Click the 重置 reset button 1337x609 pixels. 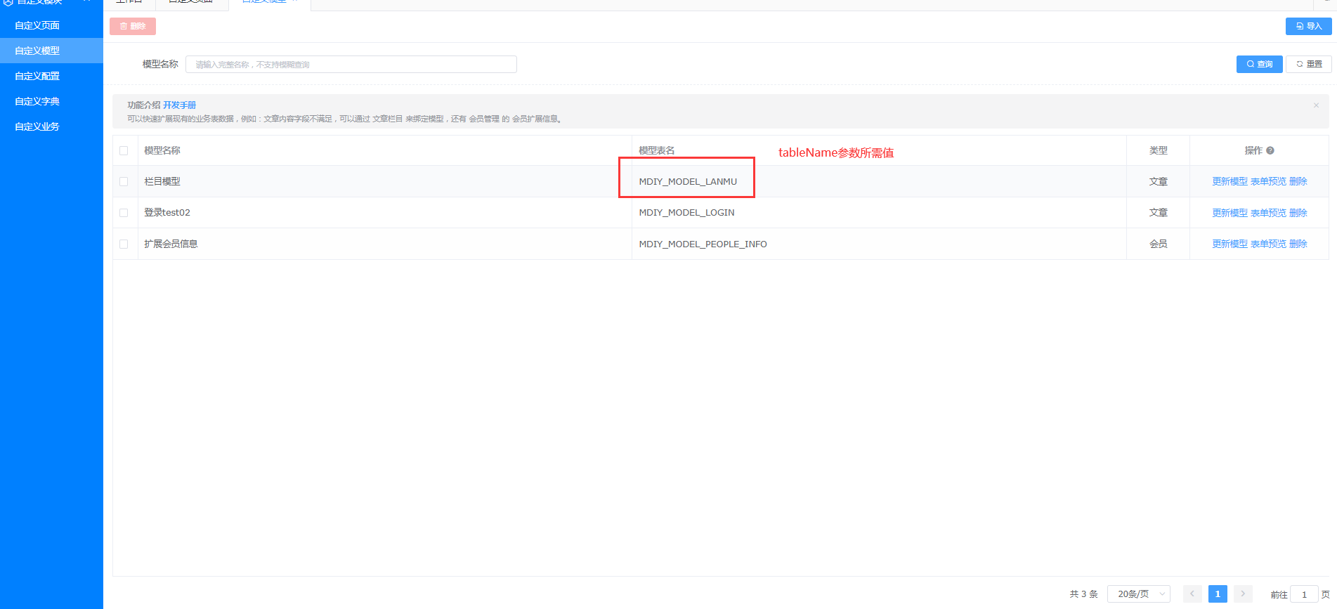click(1308, 64)
